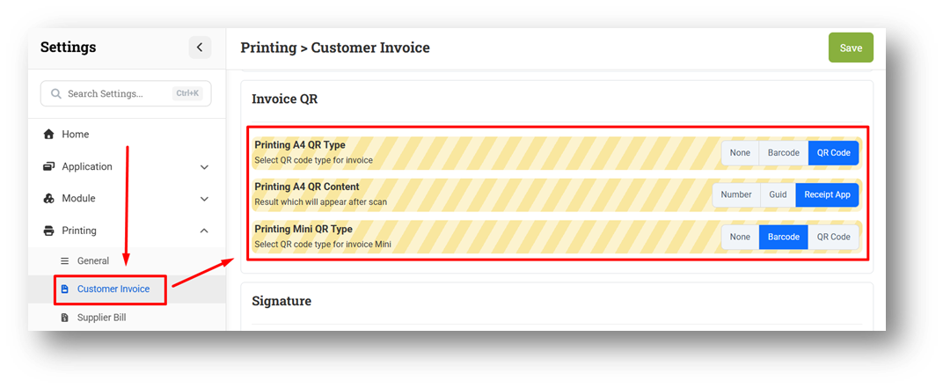Click the Supplier Bill document icon

point(64,318)
